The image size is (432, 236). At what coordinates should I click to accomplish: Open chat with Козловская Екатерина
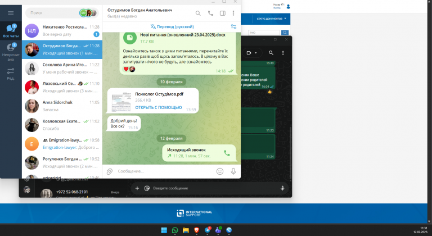(62, 125)
